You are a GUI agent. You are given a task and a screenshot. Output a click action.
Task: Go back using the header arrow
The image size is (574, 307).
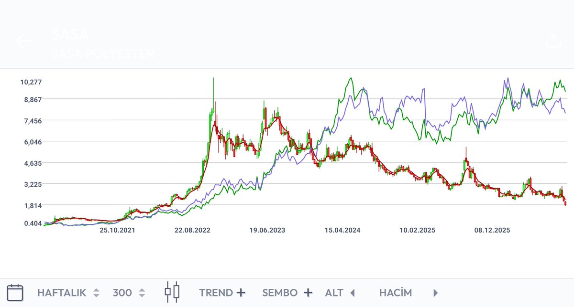point(24,41)
